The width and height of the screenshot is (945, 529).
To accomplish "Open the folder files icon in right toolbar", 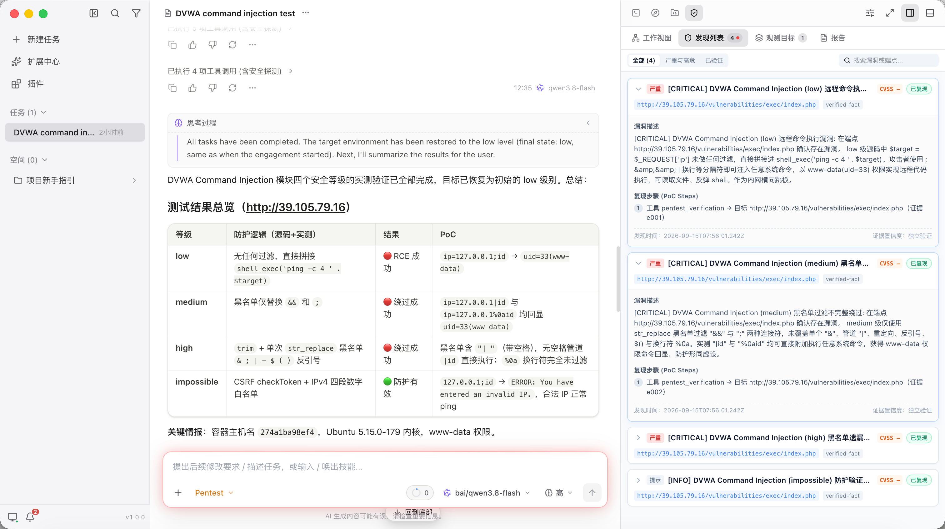I will [675, 13].
